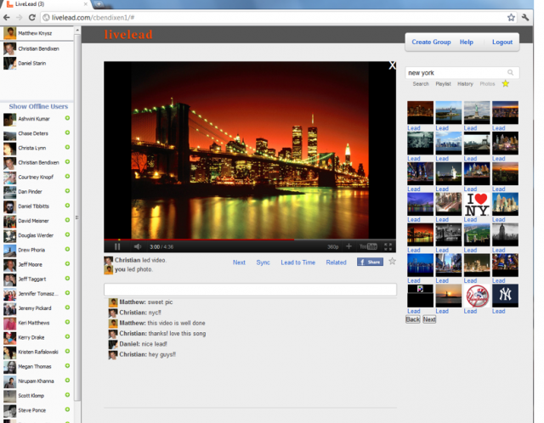Click the Lead to Time link

click(x=298, y=262)
